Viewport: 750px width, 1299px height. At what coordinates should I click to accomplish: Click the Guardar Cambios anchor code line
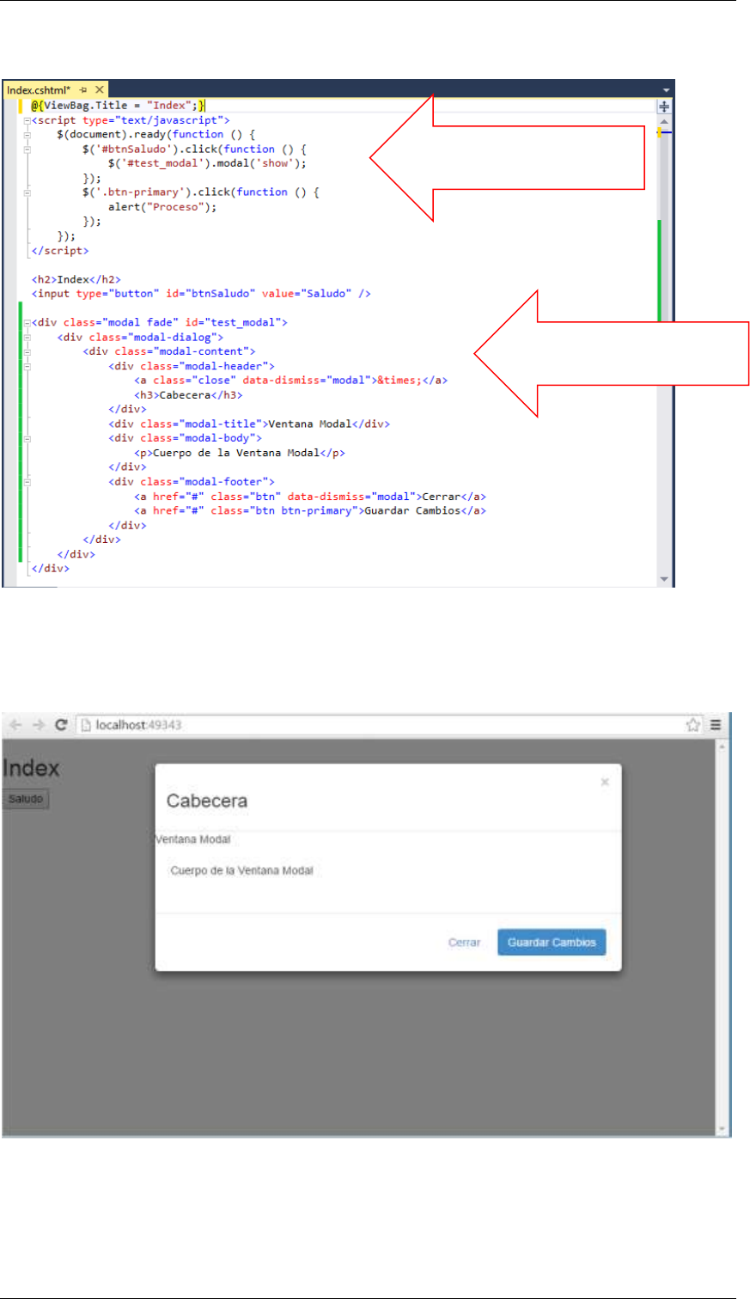[311, 511]
